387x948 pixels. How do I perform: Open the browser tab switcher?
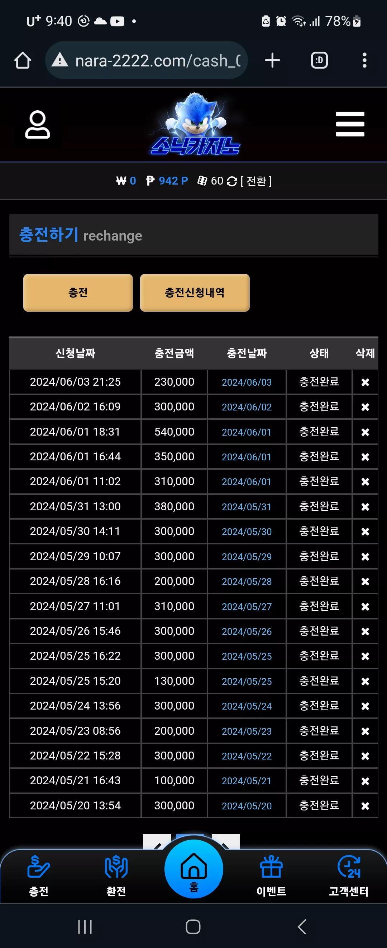[x=319, y=60]
